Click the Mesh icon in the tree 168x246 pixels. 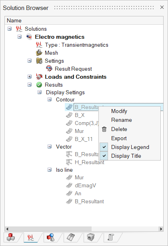point(39,53)
